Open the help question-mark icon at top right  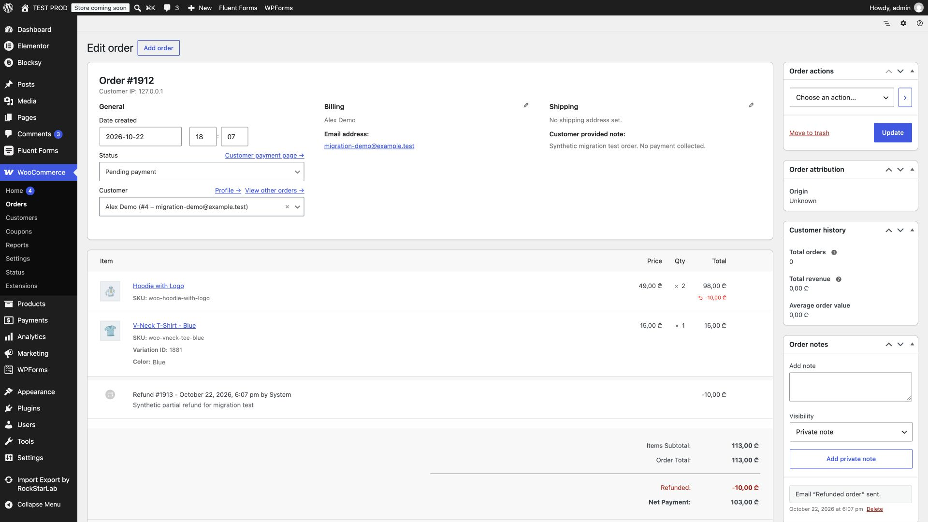(x=920, y=23)
